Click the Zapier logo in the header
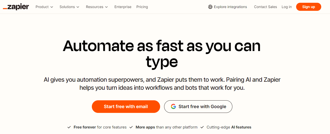 16,7
